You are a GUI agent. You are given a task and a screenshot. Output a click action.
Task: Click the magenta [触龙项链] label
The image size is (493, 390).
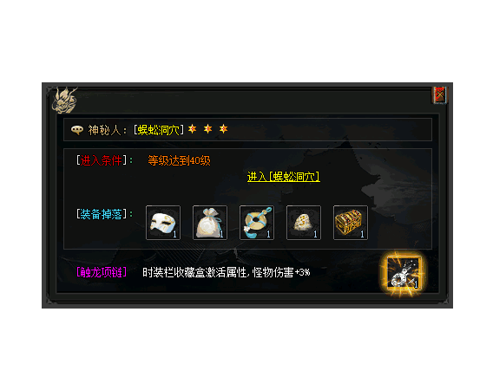(x=102, y=272)
